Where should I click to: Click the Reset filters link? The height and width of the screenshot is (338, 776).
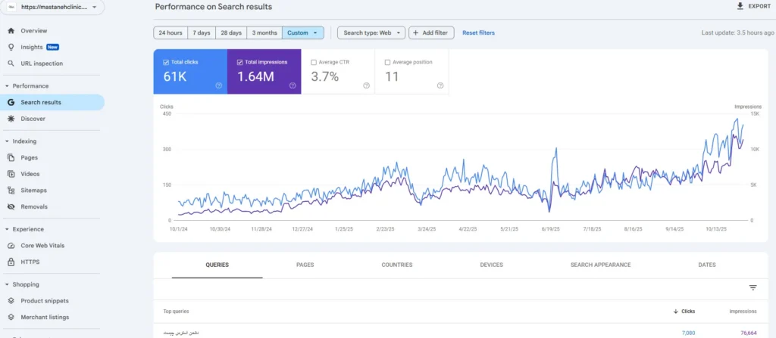[478, 33]
